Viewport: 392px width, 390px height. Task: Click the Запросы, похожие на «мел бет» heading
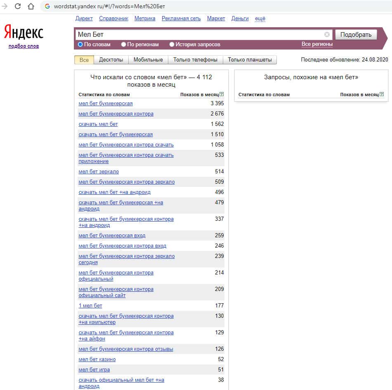point(311,77)
